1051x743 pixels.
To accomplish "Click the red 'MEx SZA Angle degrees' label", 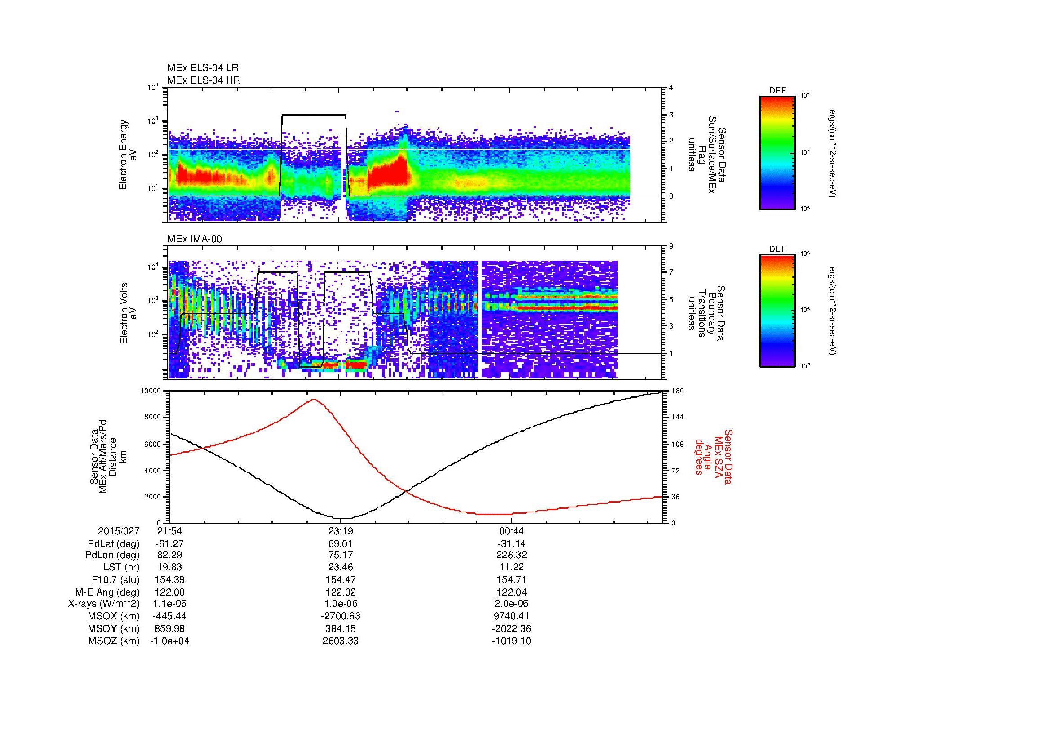I will 714,457.
